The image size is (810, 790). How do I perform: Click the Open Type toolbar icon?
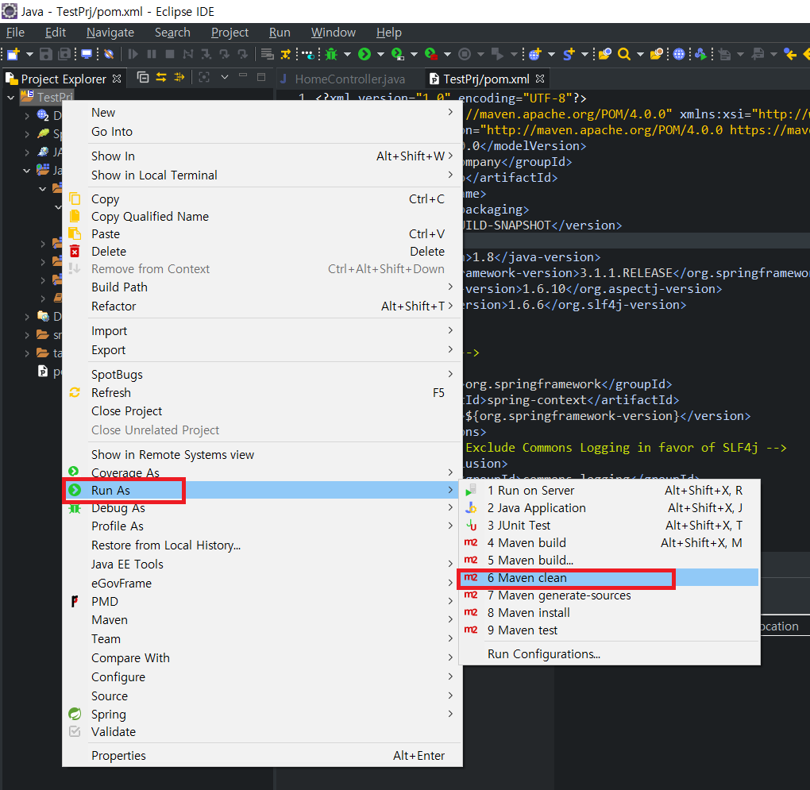point(605,54)
